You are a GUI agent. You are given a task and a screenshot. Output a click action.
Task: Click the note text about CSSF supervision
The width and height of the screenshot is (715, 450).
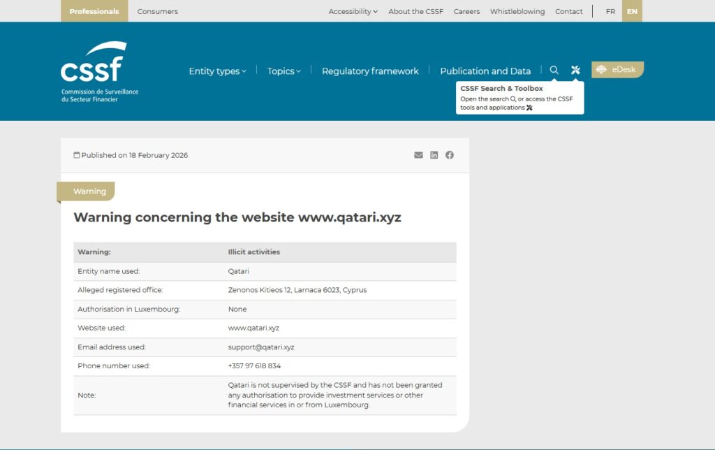[335, 395]
